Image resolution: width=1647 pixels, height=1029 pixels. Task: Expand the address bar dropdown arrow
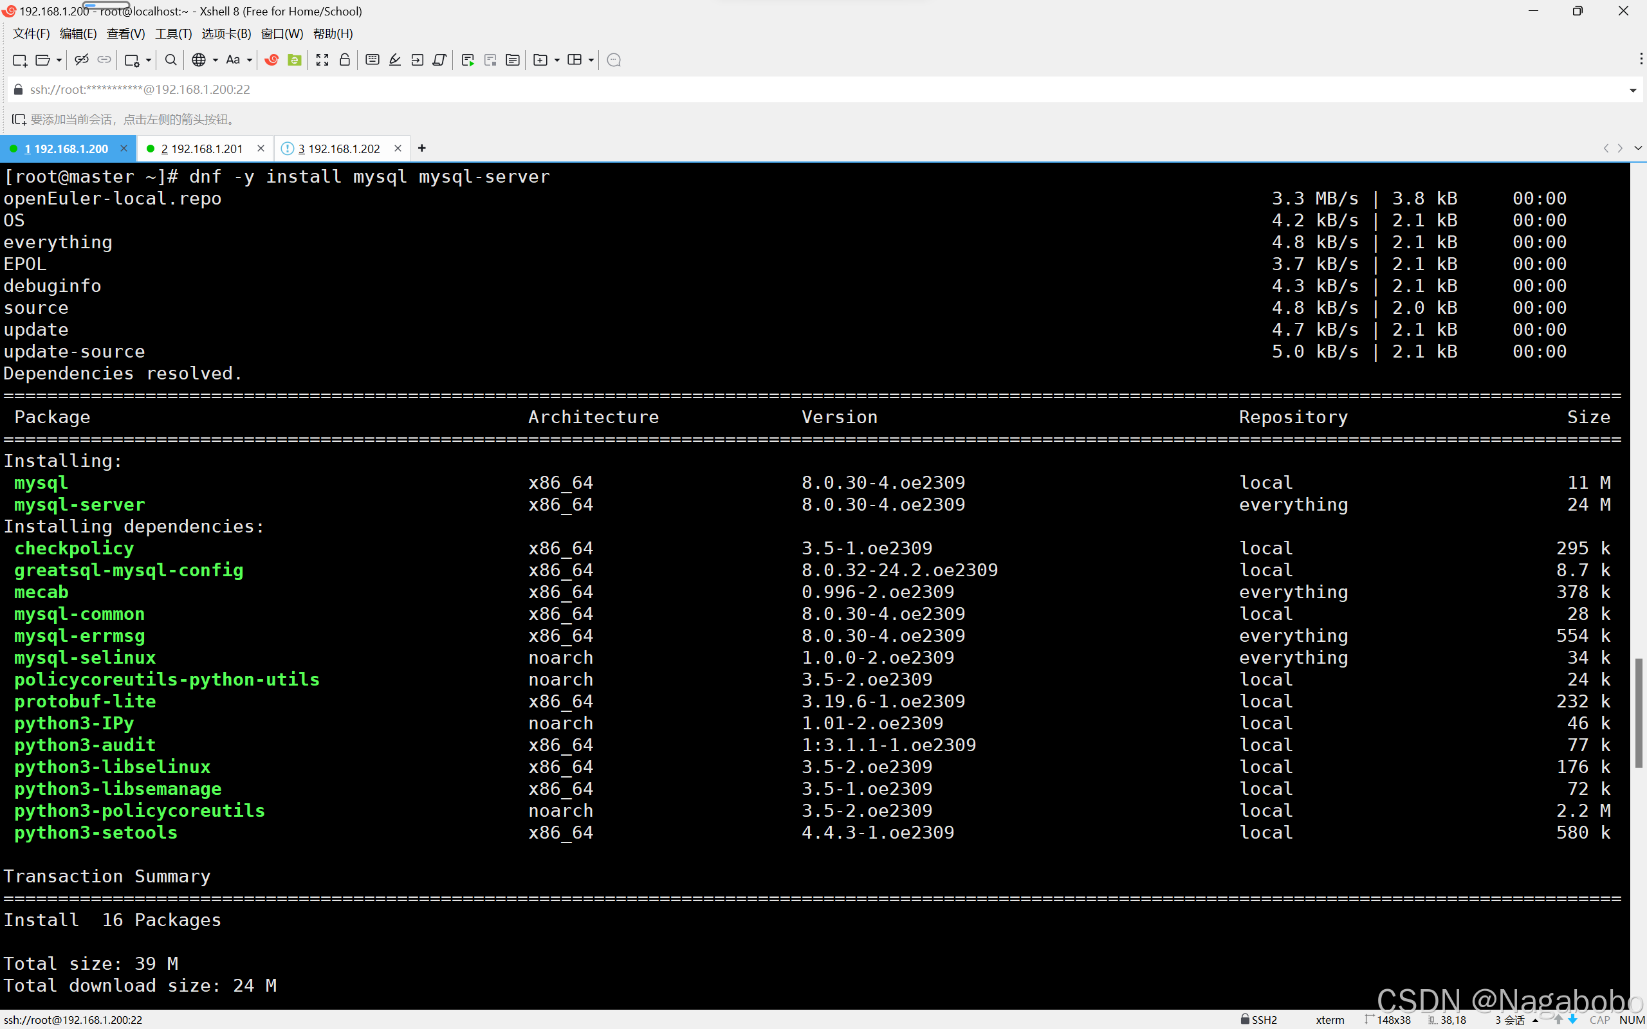(x=1632, y=90)
